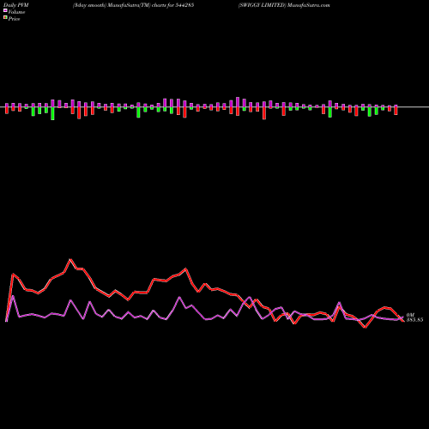Screen dimensions: 429x429
Task: Click the 'Daily PVM' title text
Action: 16,5
